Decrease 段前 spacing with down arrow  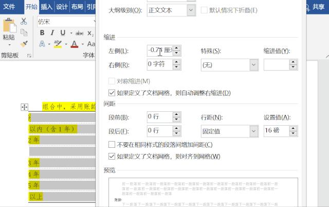tap(177, 120)
